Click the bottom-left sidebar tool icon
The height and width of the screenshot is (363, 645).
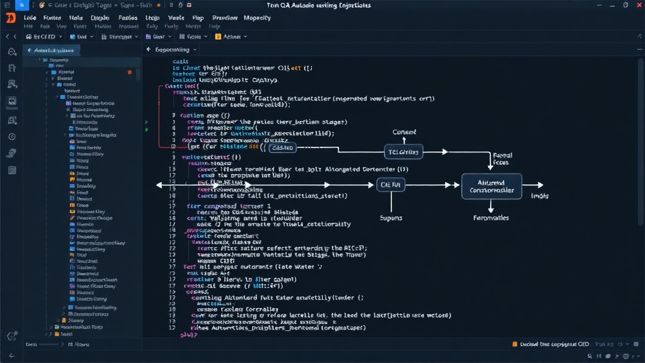point(12,337)
